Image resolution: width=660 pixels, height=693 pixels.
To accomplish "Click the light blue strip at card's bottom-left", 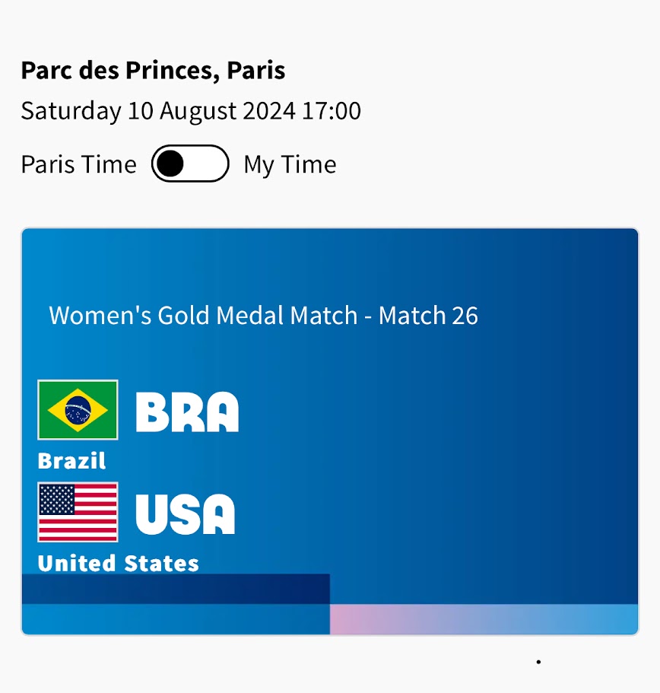I will [176, 619].
